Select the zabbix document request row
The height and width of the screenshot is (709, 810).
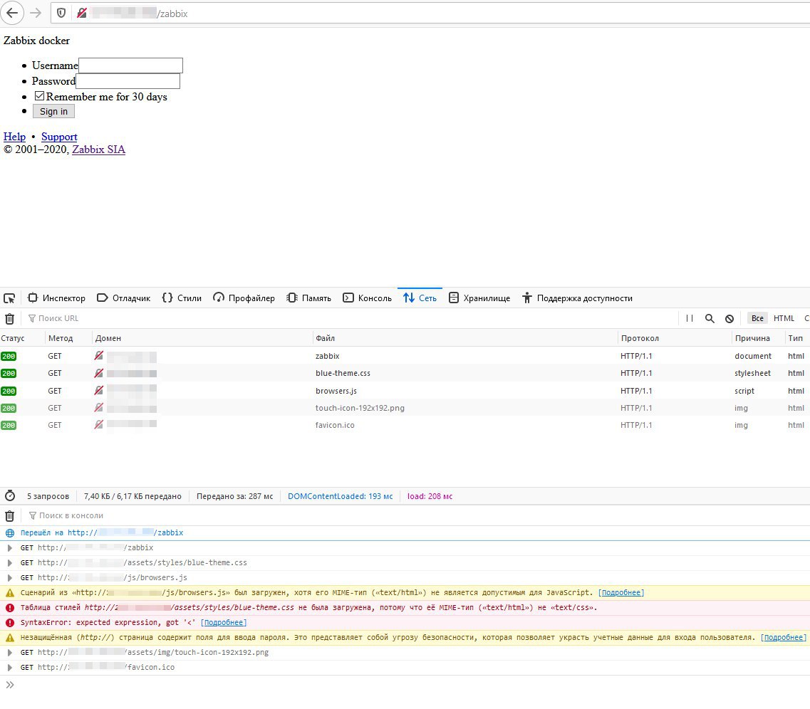tap(405, 356)
